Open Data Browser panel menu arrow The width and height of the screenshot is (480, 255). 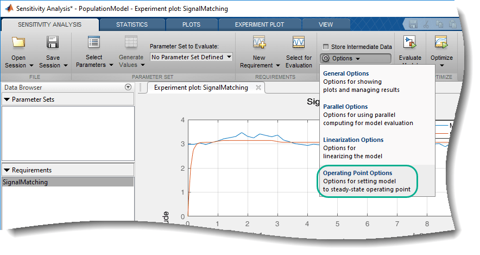[x=128, y=87]
